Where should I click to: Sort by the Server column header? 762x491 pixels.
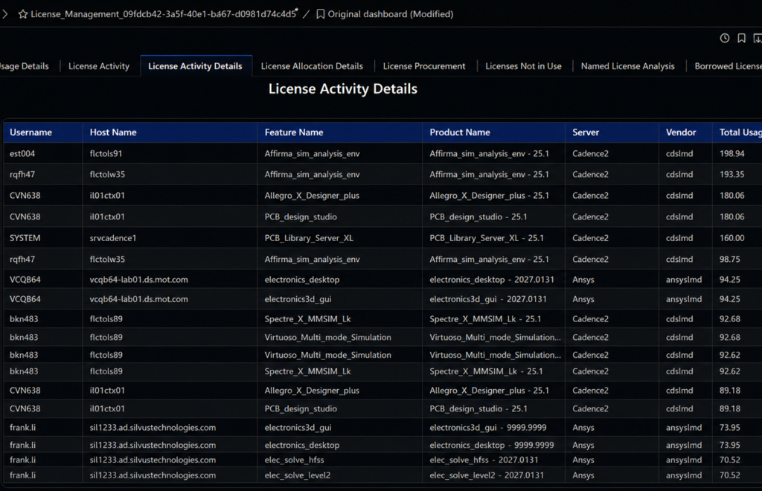[586, 132]
